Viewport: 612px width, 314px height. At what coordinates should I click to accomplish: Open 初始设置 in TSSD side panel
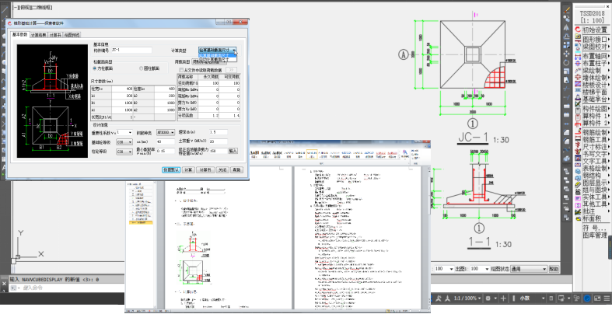594,30
